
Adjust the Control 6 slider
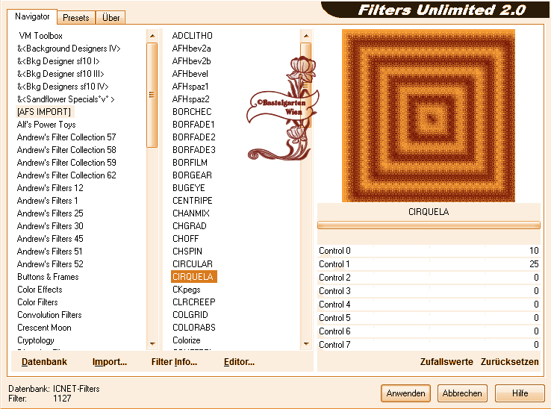pos(429,331)
